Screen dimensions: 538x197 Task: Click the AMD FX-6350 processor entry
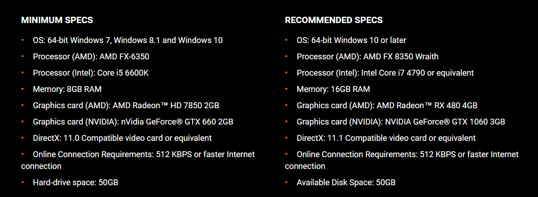point(91,57)
